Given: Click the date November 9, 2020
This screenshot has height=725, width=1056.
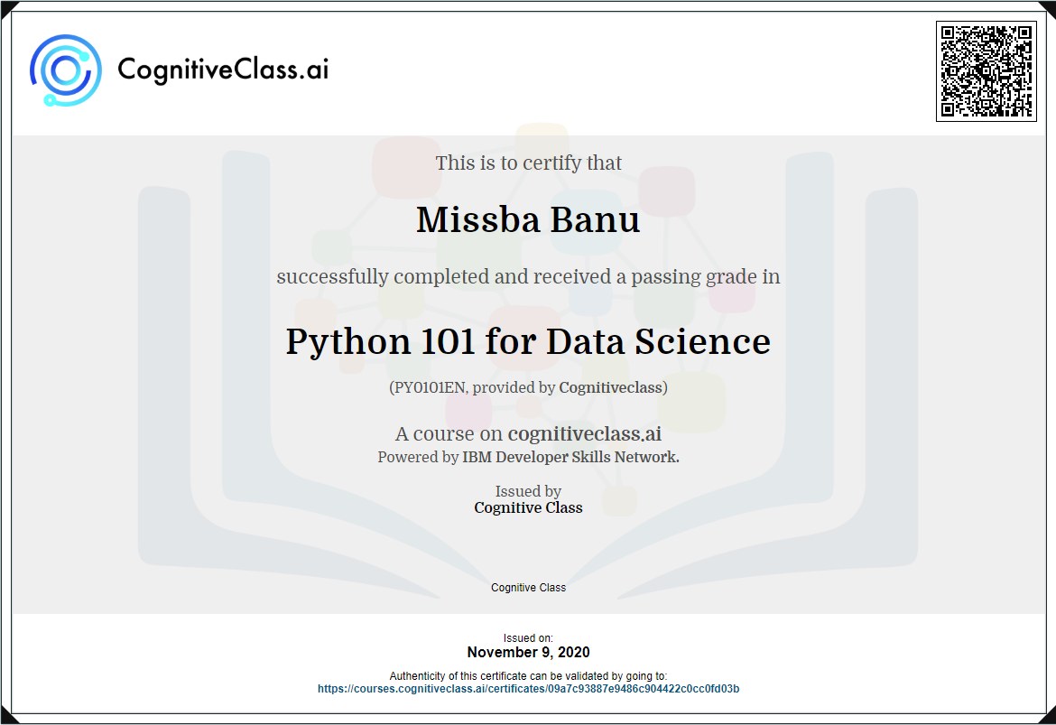Looking at the screenshot, I should point(528,652).
